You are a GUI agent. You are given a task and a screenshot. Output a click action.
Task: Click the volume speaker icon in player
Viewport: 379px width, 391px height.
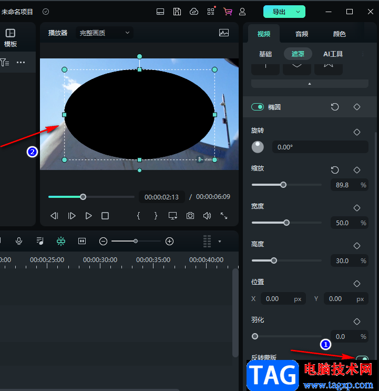[x=207, y=216]
